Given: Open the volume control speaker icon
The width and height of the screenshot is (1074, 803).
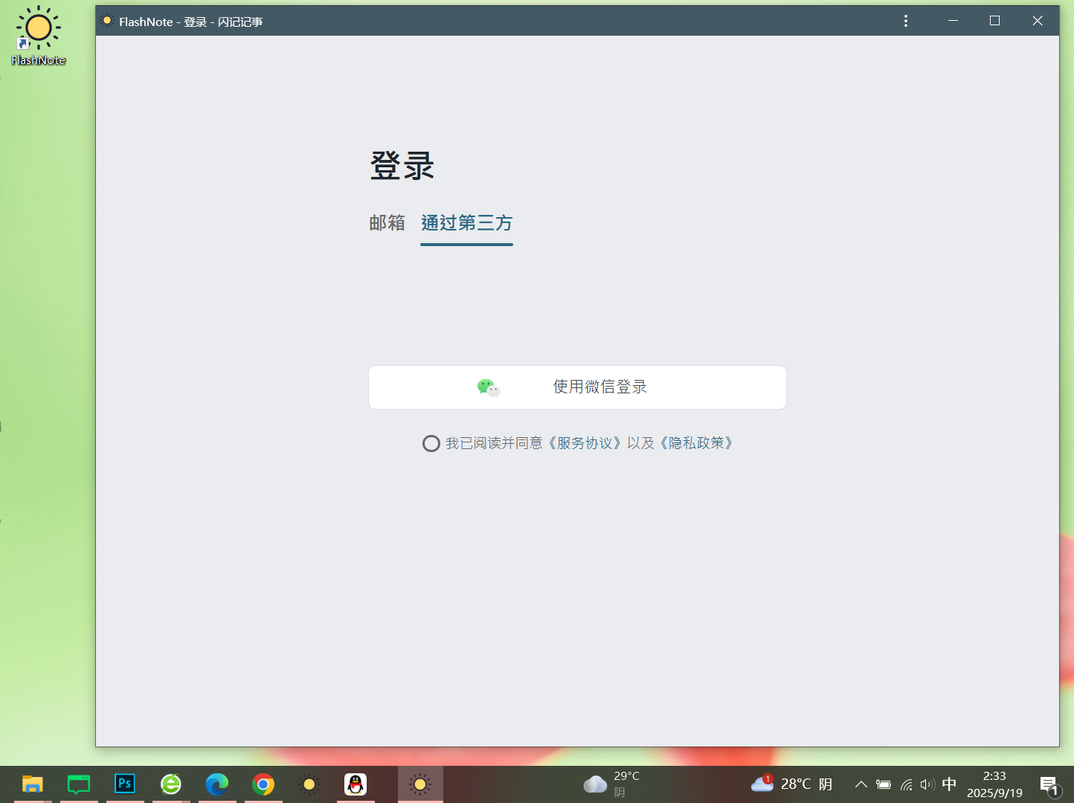Looking at the screenshot, I should [x=927, y=784].
